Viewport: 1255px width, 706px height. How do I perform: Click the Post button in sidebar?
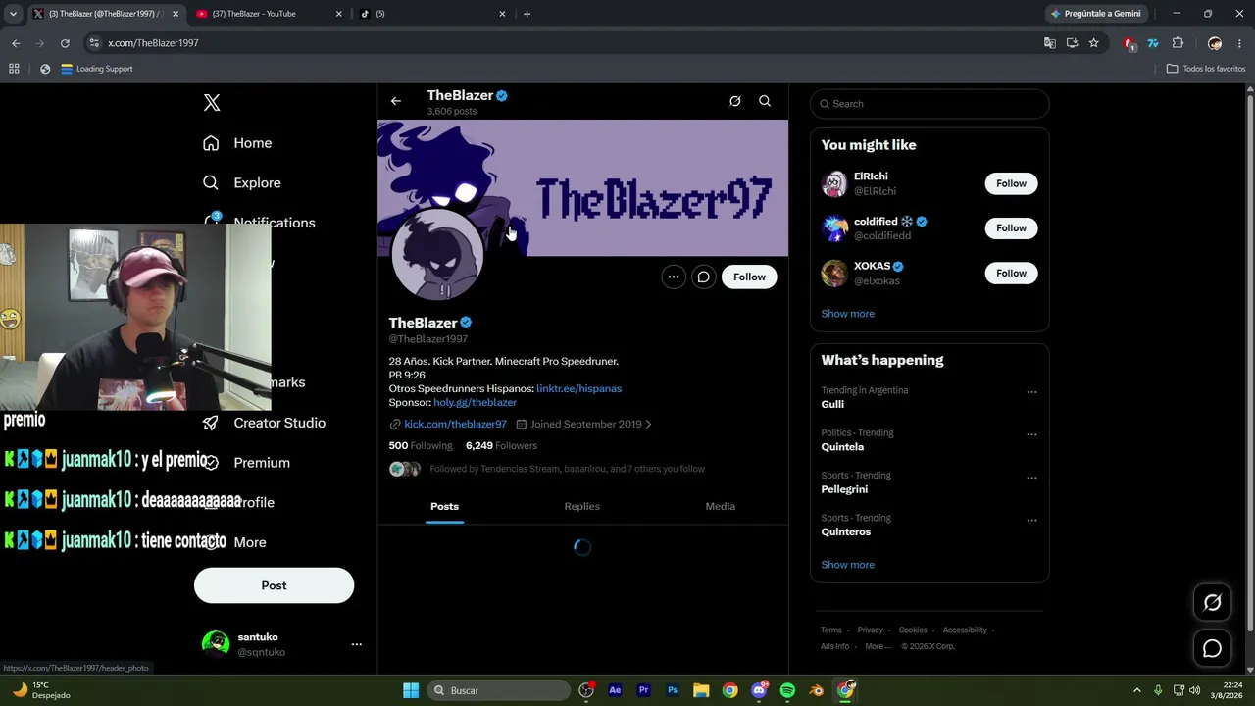point(274,585)
